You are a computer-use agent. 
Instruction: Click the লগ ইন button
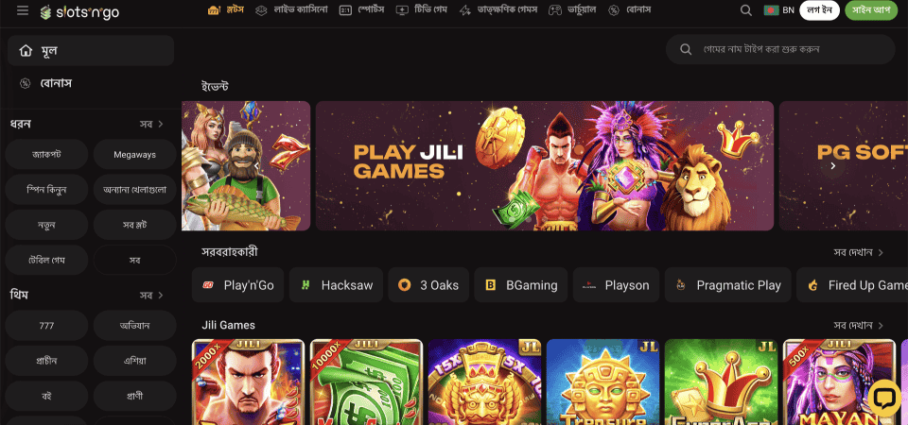click(x=819, y=10)
